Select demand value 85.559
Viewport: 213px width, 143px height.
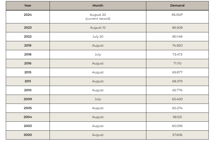177,15
